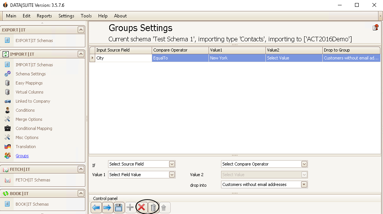383x214 pixels.
Task: Open the Select Field Value dropdown
Action: click(x=172, y=175)
